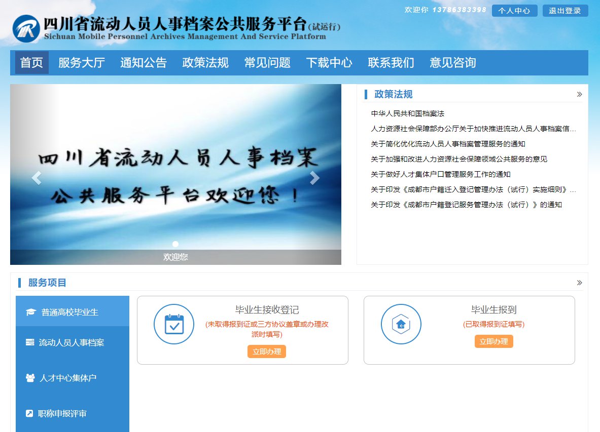600x432 pixels.
Task: Log out using the 退出登录 button
Action: (x=565, y=11)
